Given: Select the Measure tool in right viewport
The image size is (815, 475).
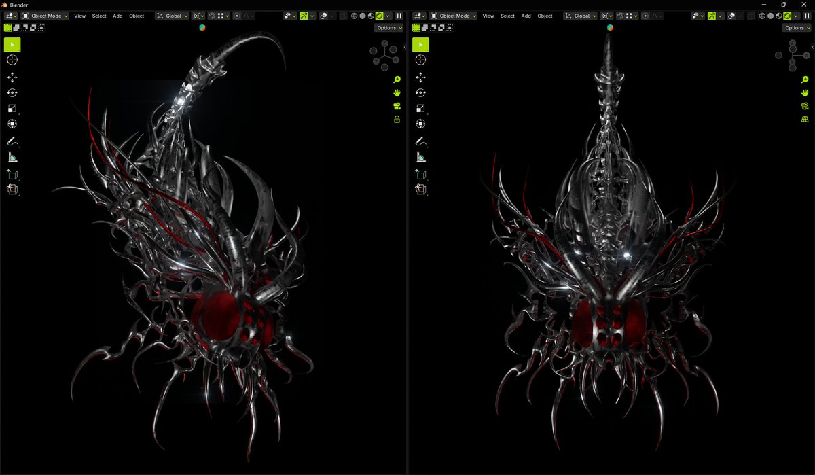Looking at the screenshot, I should (x=420, y=157).
